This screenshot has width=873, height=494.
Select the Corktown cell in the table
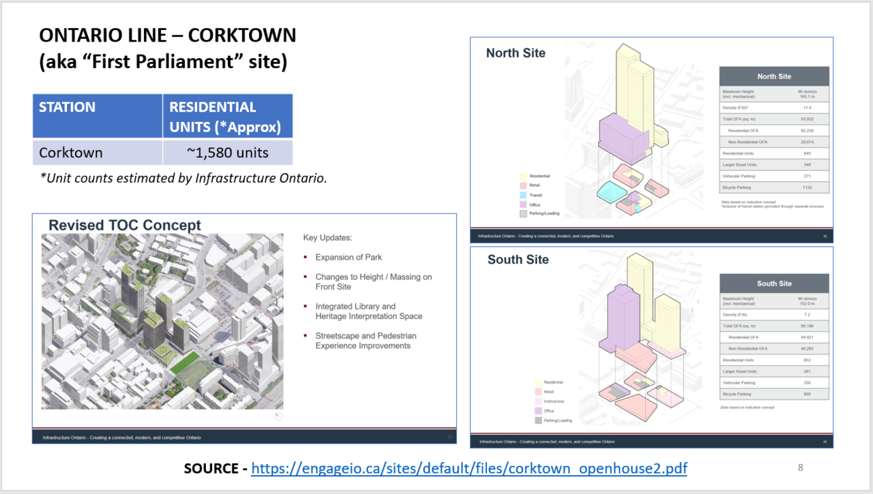(x=97, y=153)
